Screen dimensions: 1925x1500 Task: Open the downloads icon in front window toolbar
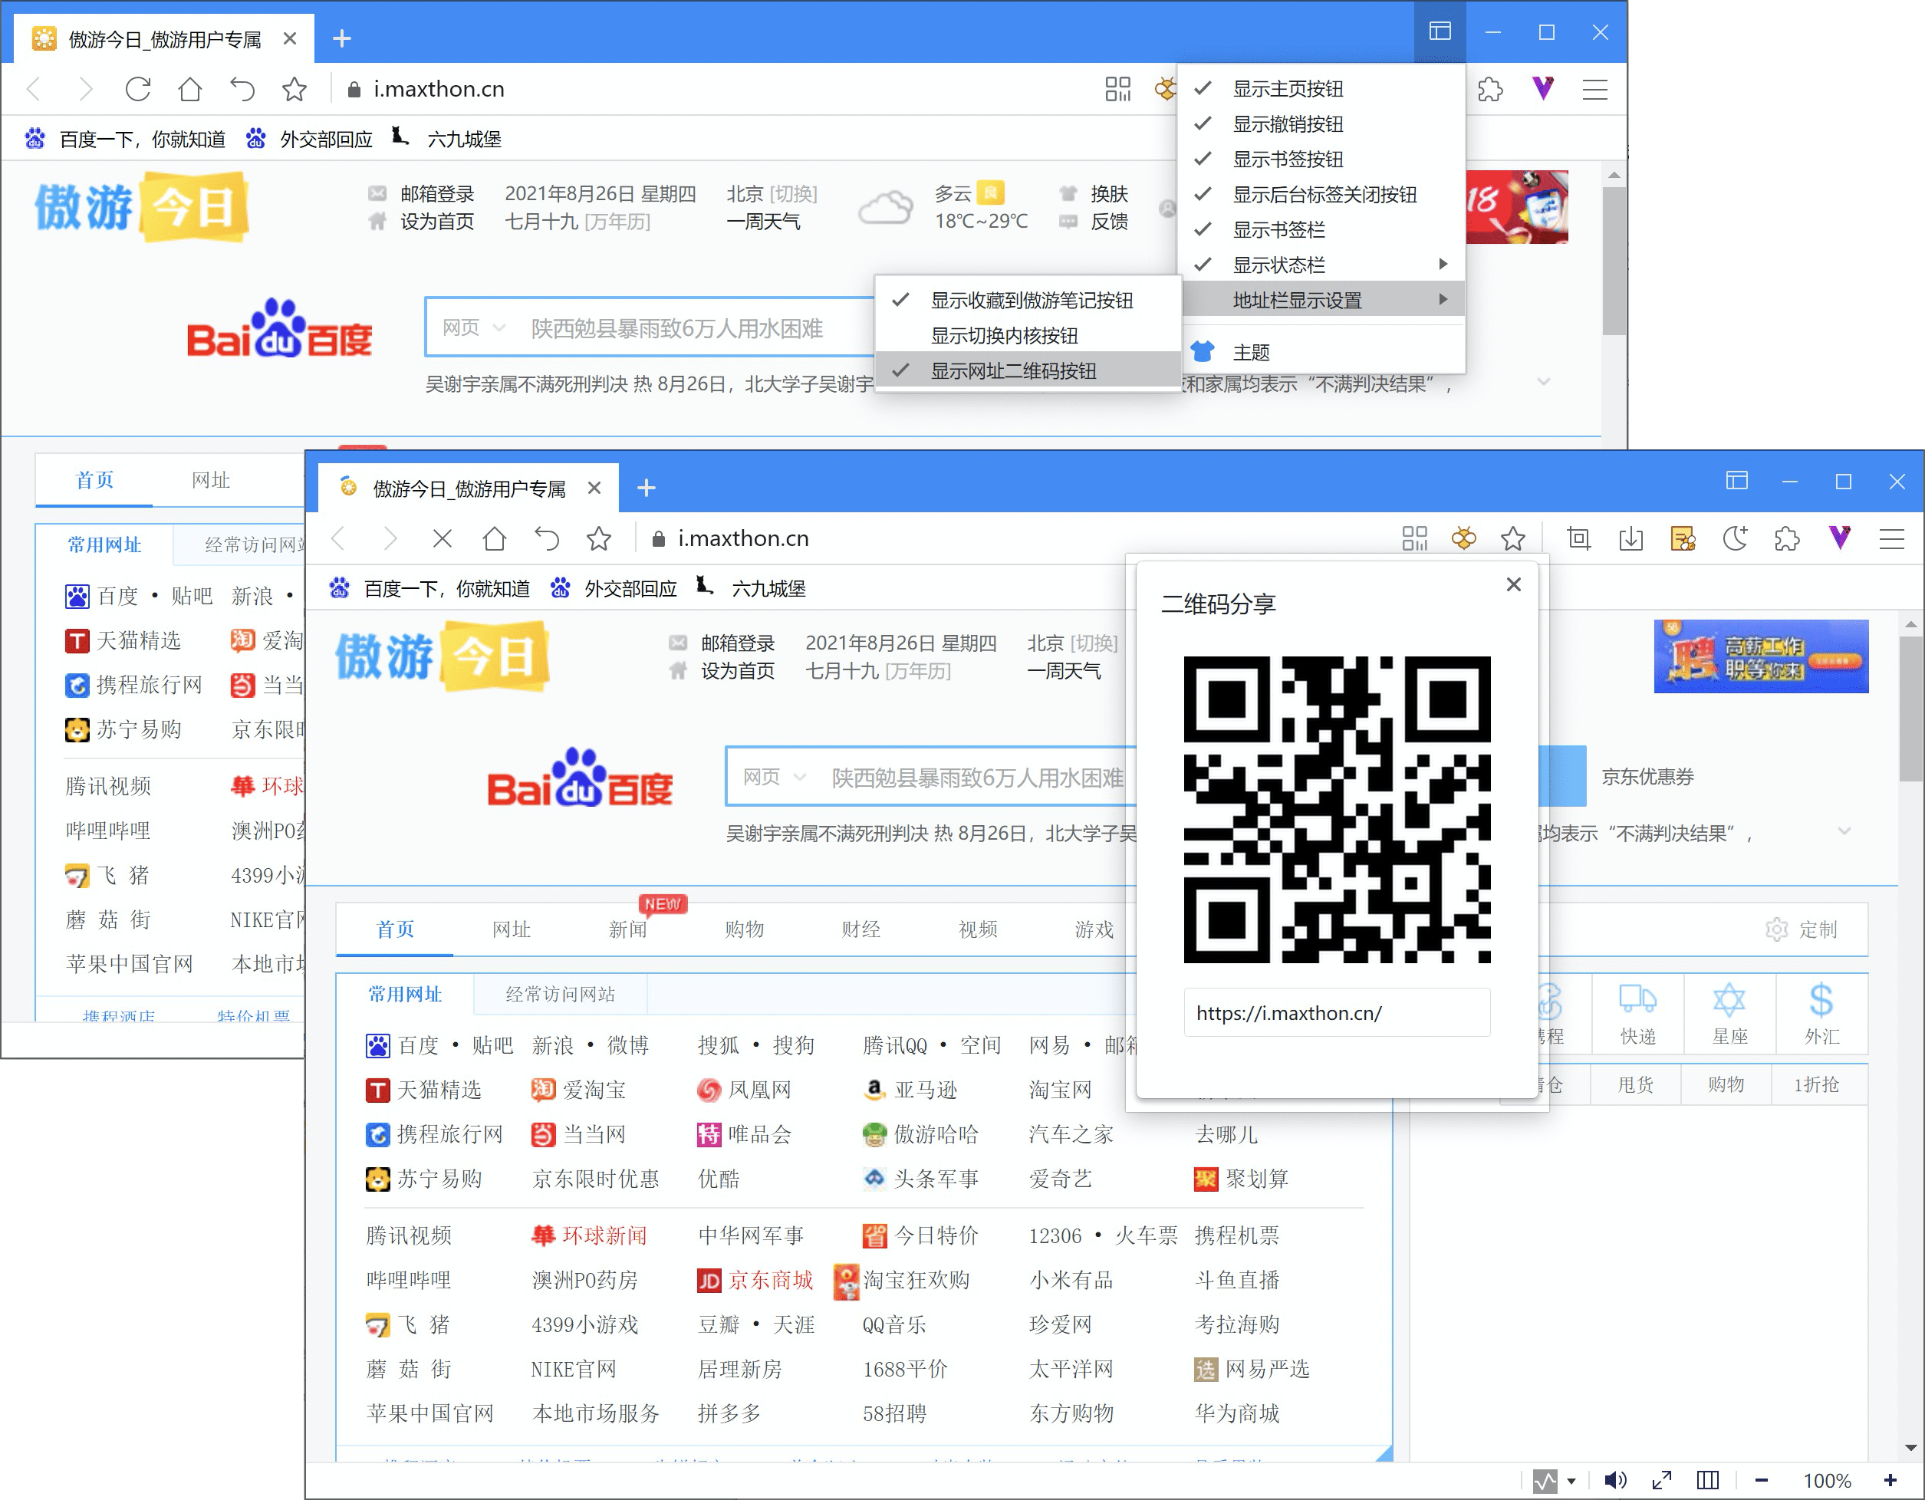[x=1630, y=538]
